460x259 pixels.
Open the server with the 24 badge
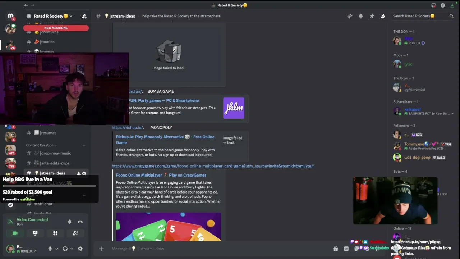pos(10,45)
